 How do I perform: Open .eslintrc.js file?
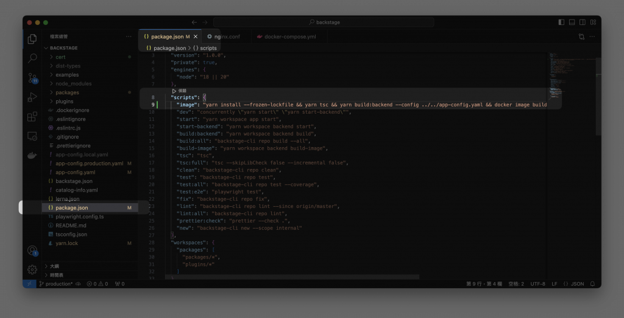90,128
